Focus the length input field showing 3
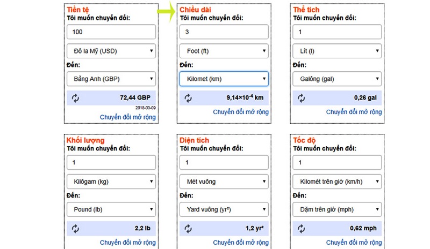430x249 pixels. click(x=224, y=32)
